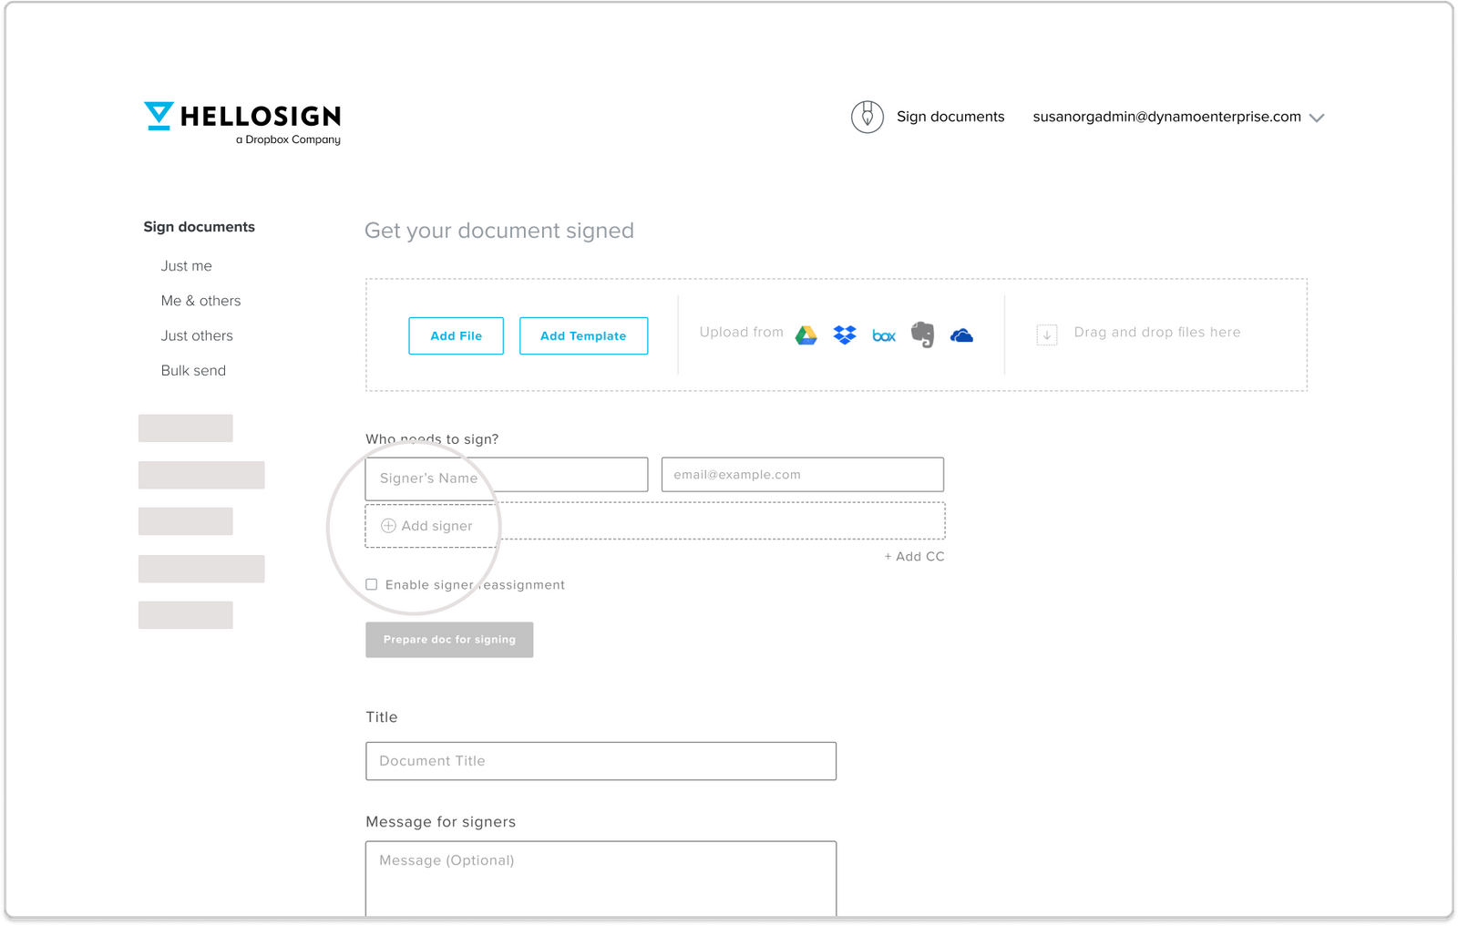Focus the Document Title field
The width and height of the screenshot is (1458, 926).
tap(601, 761)
